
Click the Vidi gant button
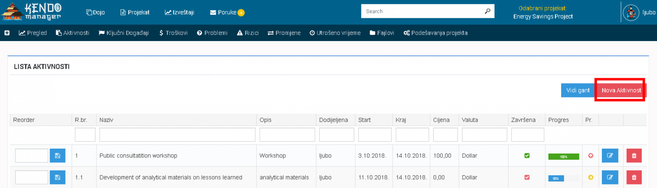(x=578, y=90)
